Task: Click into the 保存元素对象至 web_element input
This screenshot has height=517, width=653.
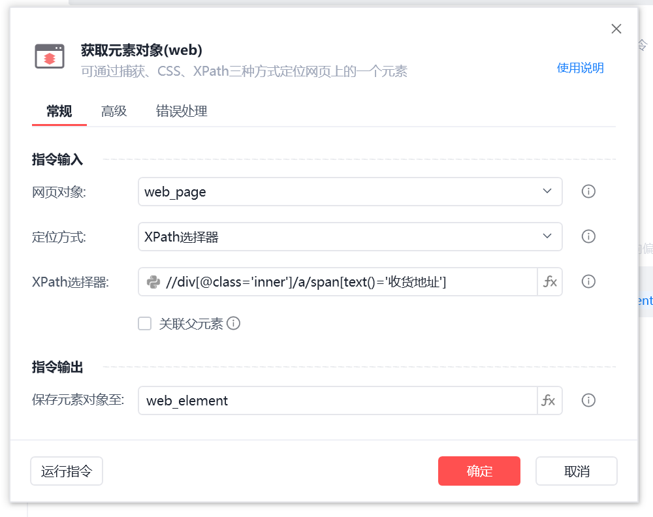Action: point(337,401)
